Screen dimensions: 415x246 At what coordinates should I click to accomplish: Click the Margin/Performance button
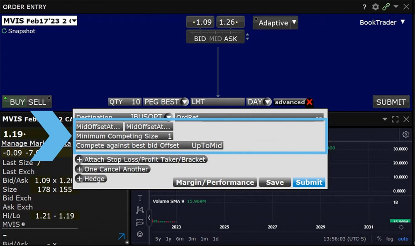[215, 182]
